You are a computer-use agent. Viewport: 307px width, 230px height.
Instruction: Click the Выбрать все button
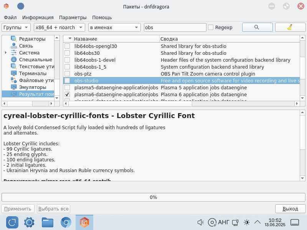(53, 209)
